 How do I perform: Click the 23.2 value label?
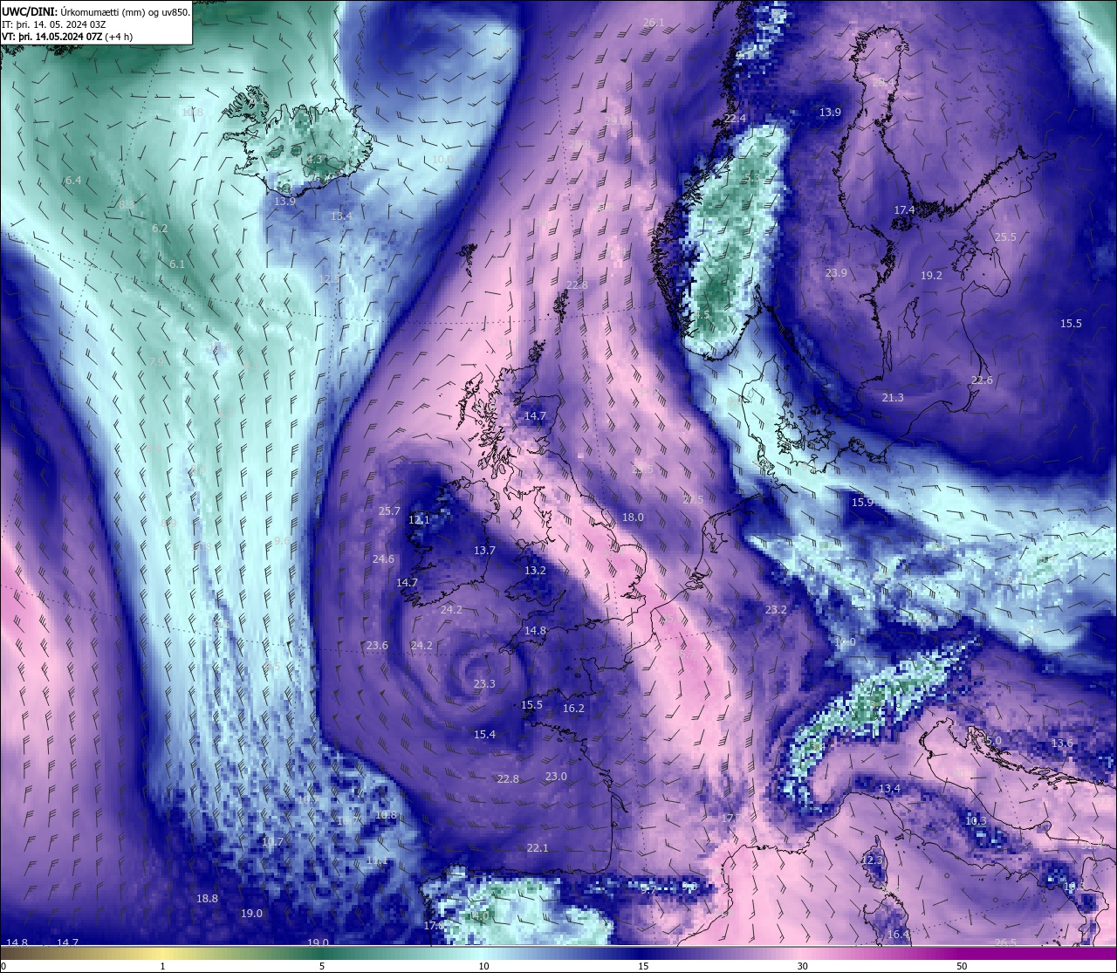pyautogui.click(x=776, y=609)
